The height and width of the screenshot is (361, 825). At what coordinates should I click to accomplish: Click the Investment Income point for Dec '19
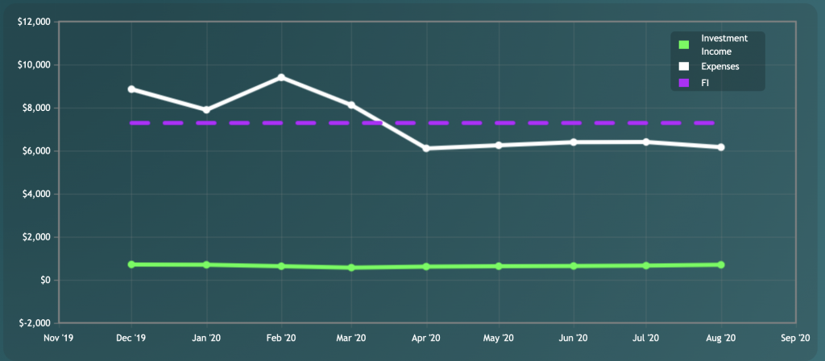(131, 265)
